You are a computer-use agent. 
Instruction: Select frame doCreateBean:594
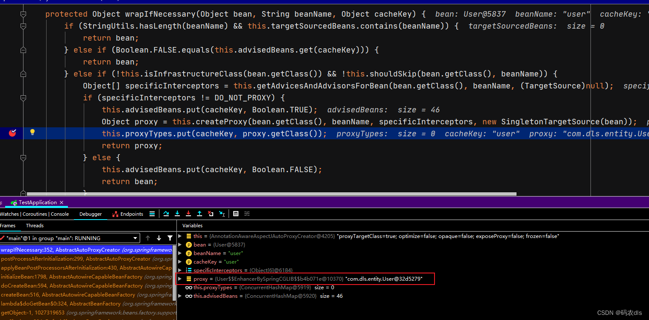coord(86,286)
